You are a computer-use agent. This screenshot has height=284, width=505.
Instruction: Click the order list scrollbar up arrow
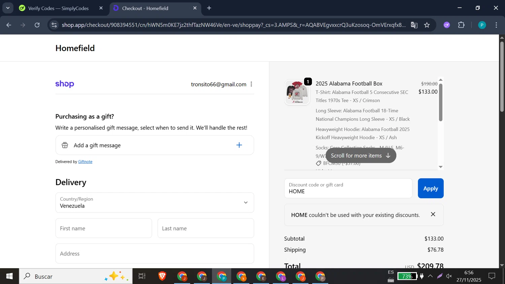coord(440,80)
